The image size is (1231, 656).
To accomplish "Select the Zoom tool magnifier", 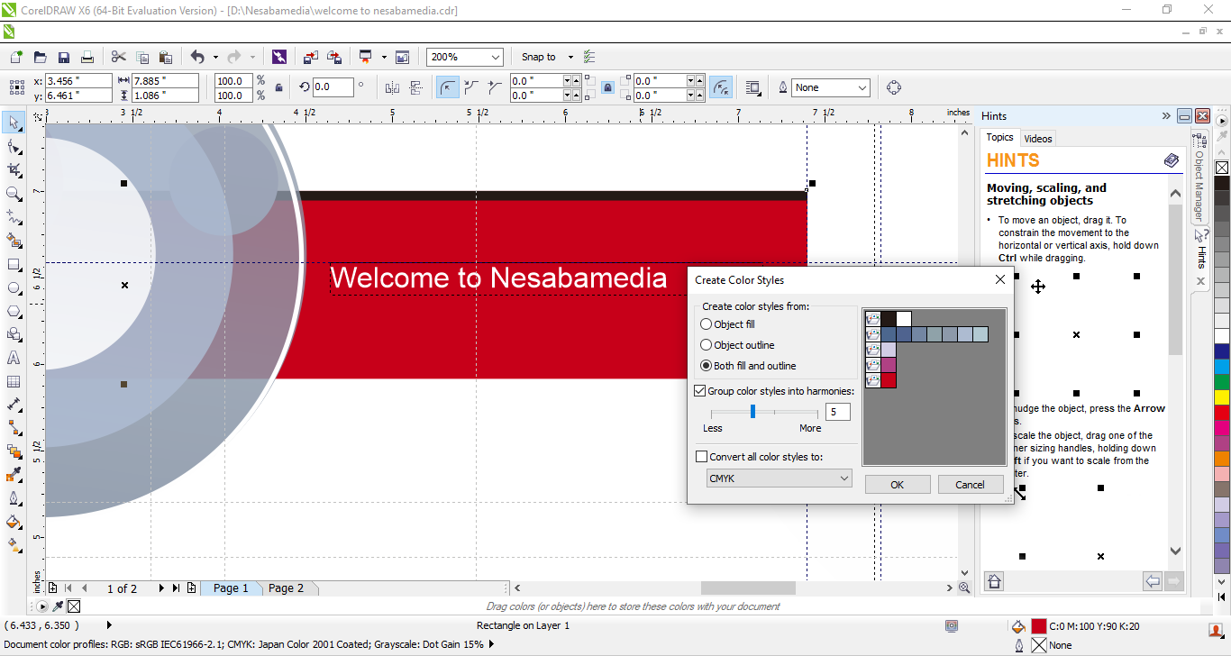I will 14,194.
